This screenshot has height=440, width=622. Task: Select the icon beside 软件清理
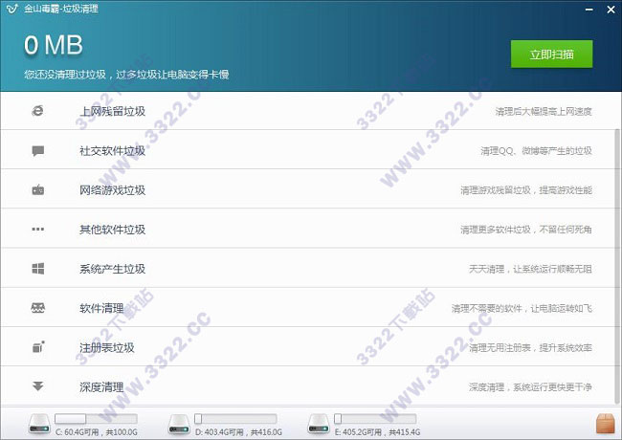[37, 308]
